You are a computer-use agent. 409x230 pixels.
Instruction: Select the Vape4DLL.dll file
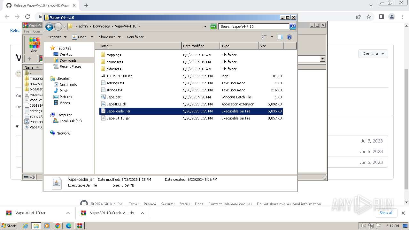tap(116, 104)
